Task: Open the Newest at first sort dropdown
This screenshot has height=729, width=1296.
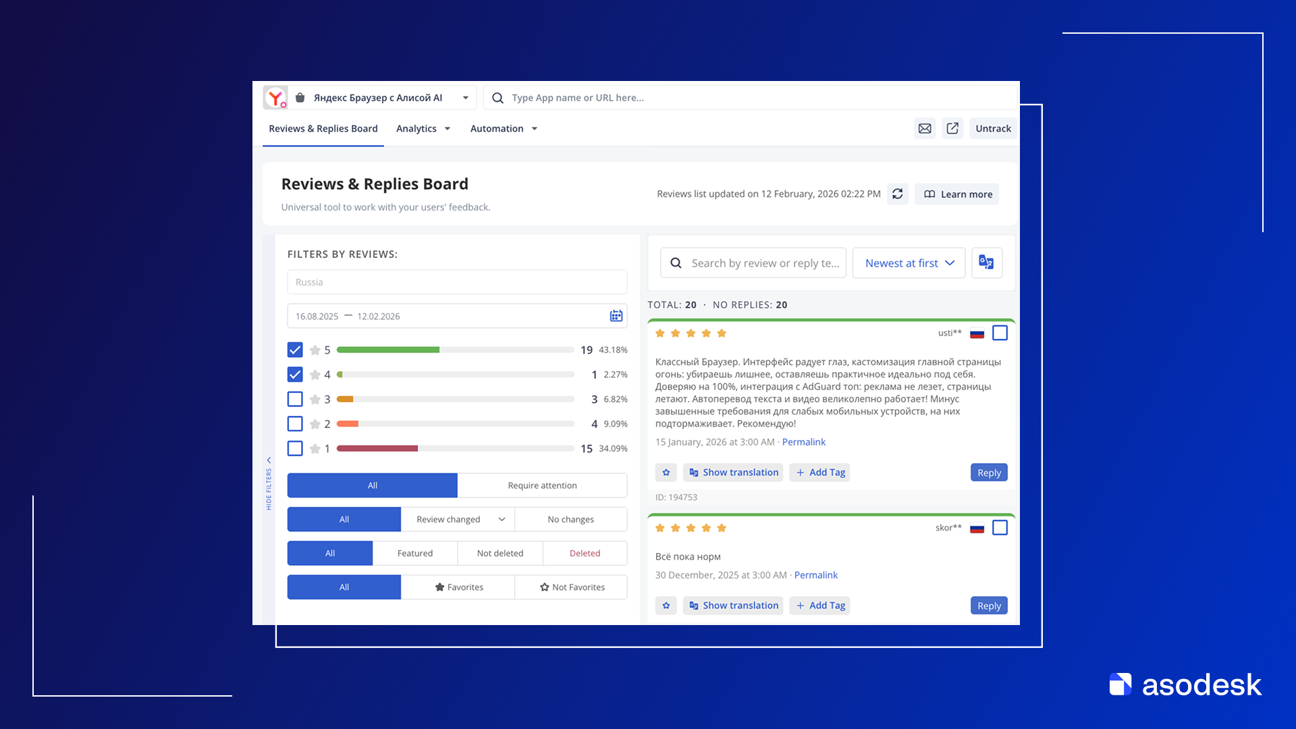Action: [909, 263]
